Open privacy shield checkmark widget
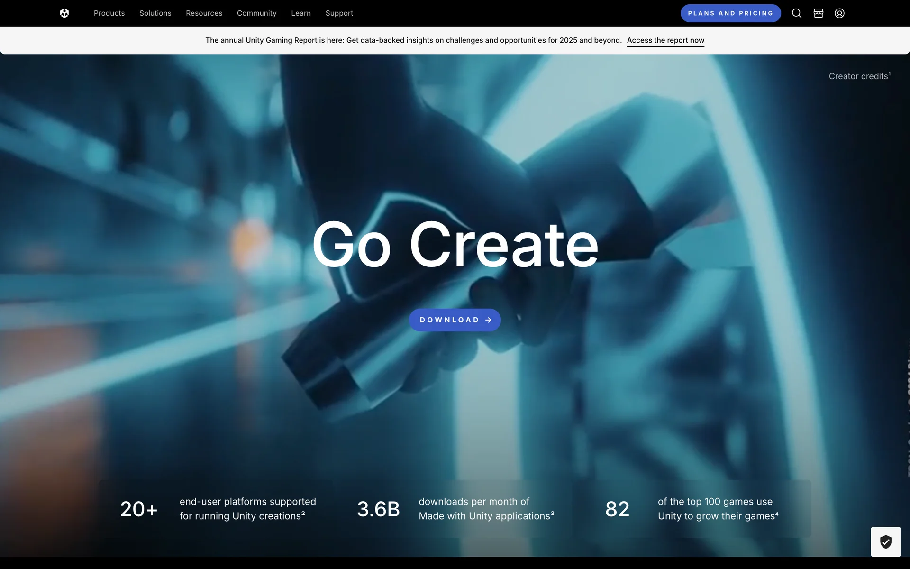 pos(885,541)
